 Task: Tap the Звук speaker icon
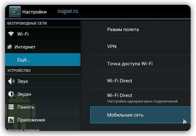tap(11, 81)
